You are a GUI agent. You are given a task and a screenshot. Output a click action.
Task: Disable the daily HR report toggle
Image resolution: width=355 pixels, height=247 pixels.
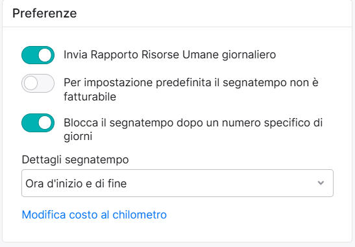point(38,55)
